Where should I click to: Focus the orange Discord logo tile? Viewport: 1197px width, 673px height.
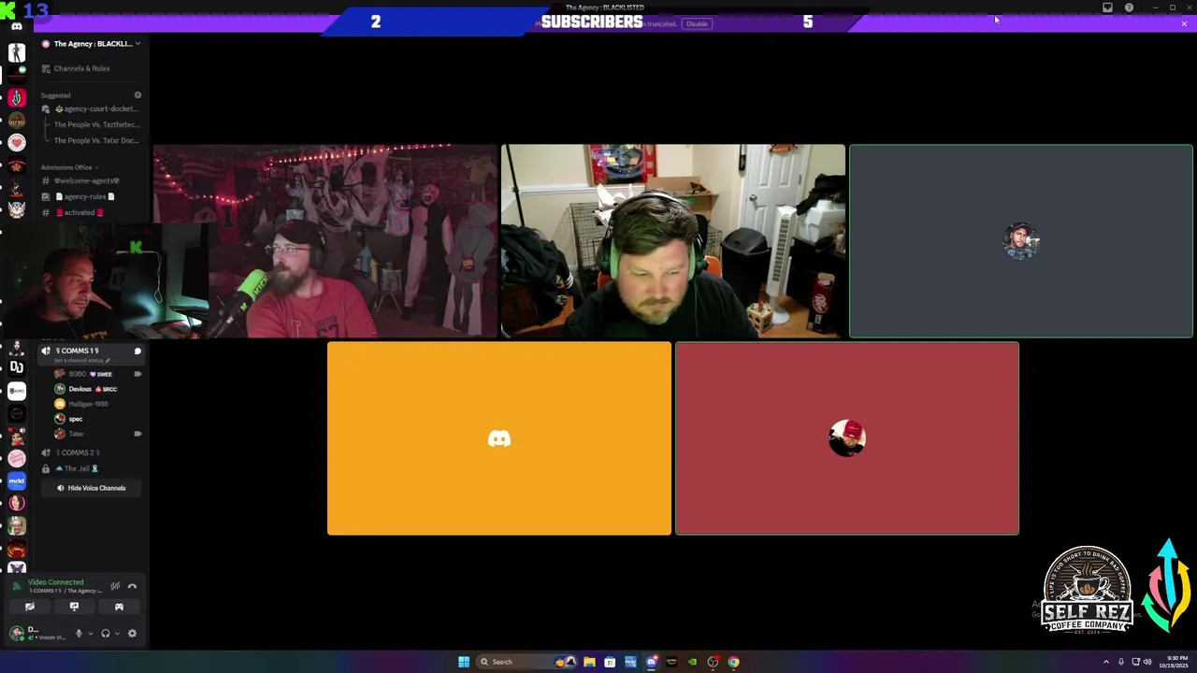pos(499,438)
